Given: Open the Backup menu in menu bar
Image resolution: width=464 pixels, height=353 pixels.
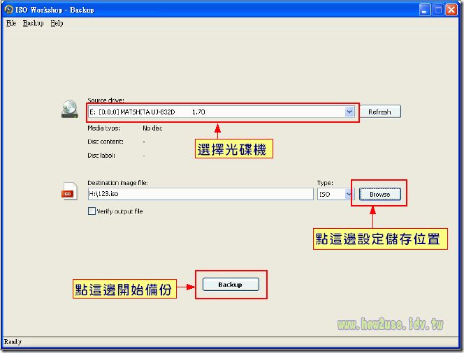Looking at the screenshot, I should (33, 23).
